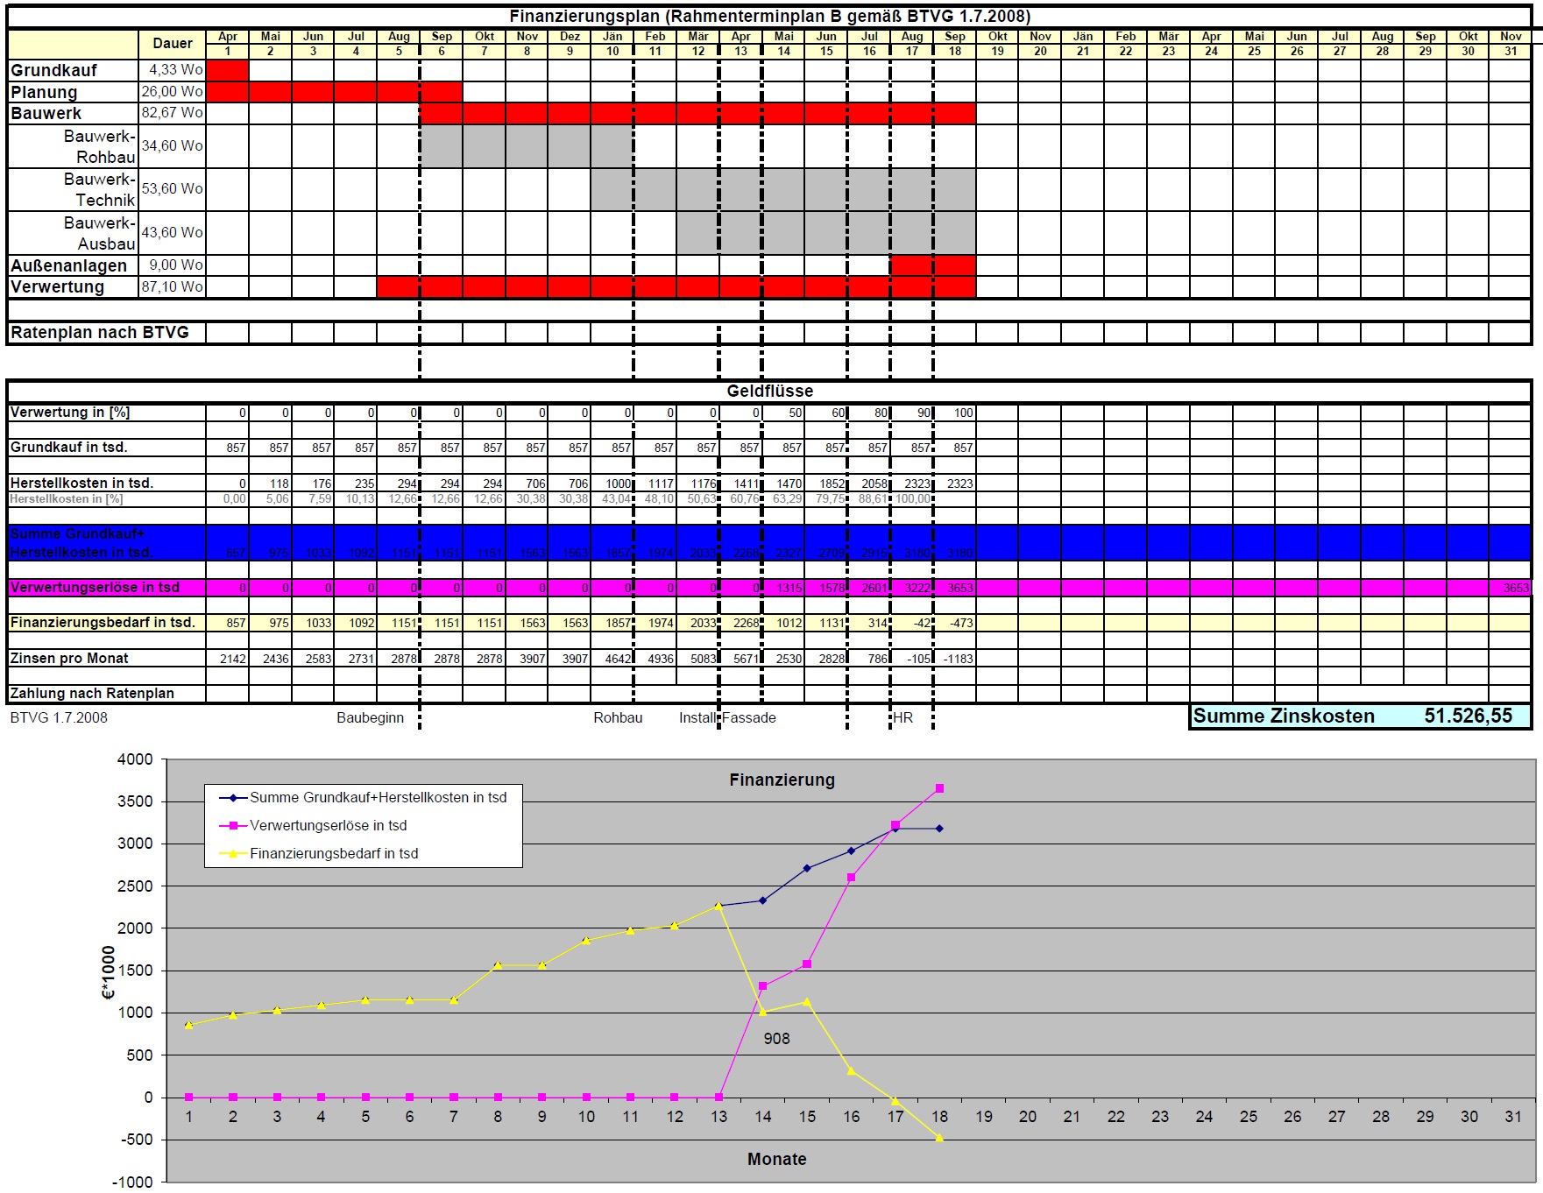1543x1193 pixels.
Task: Select duration cell 82,67 Wo
Action: (x=173, y=113)
